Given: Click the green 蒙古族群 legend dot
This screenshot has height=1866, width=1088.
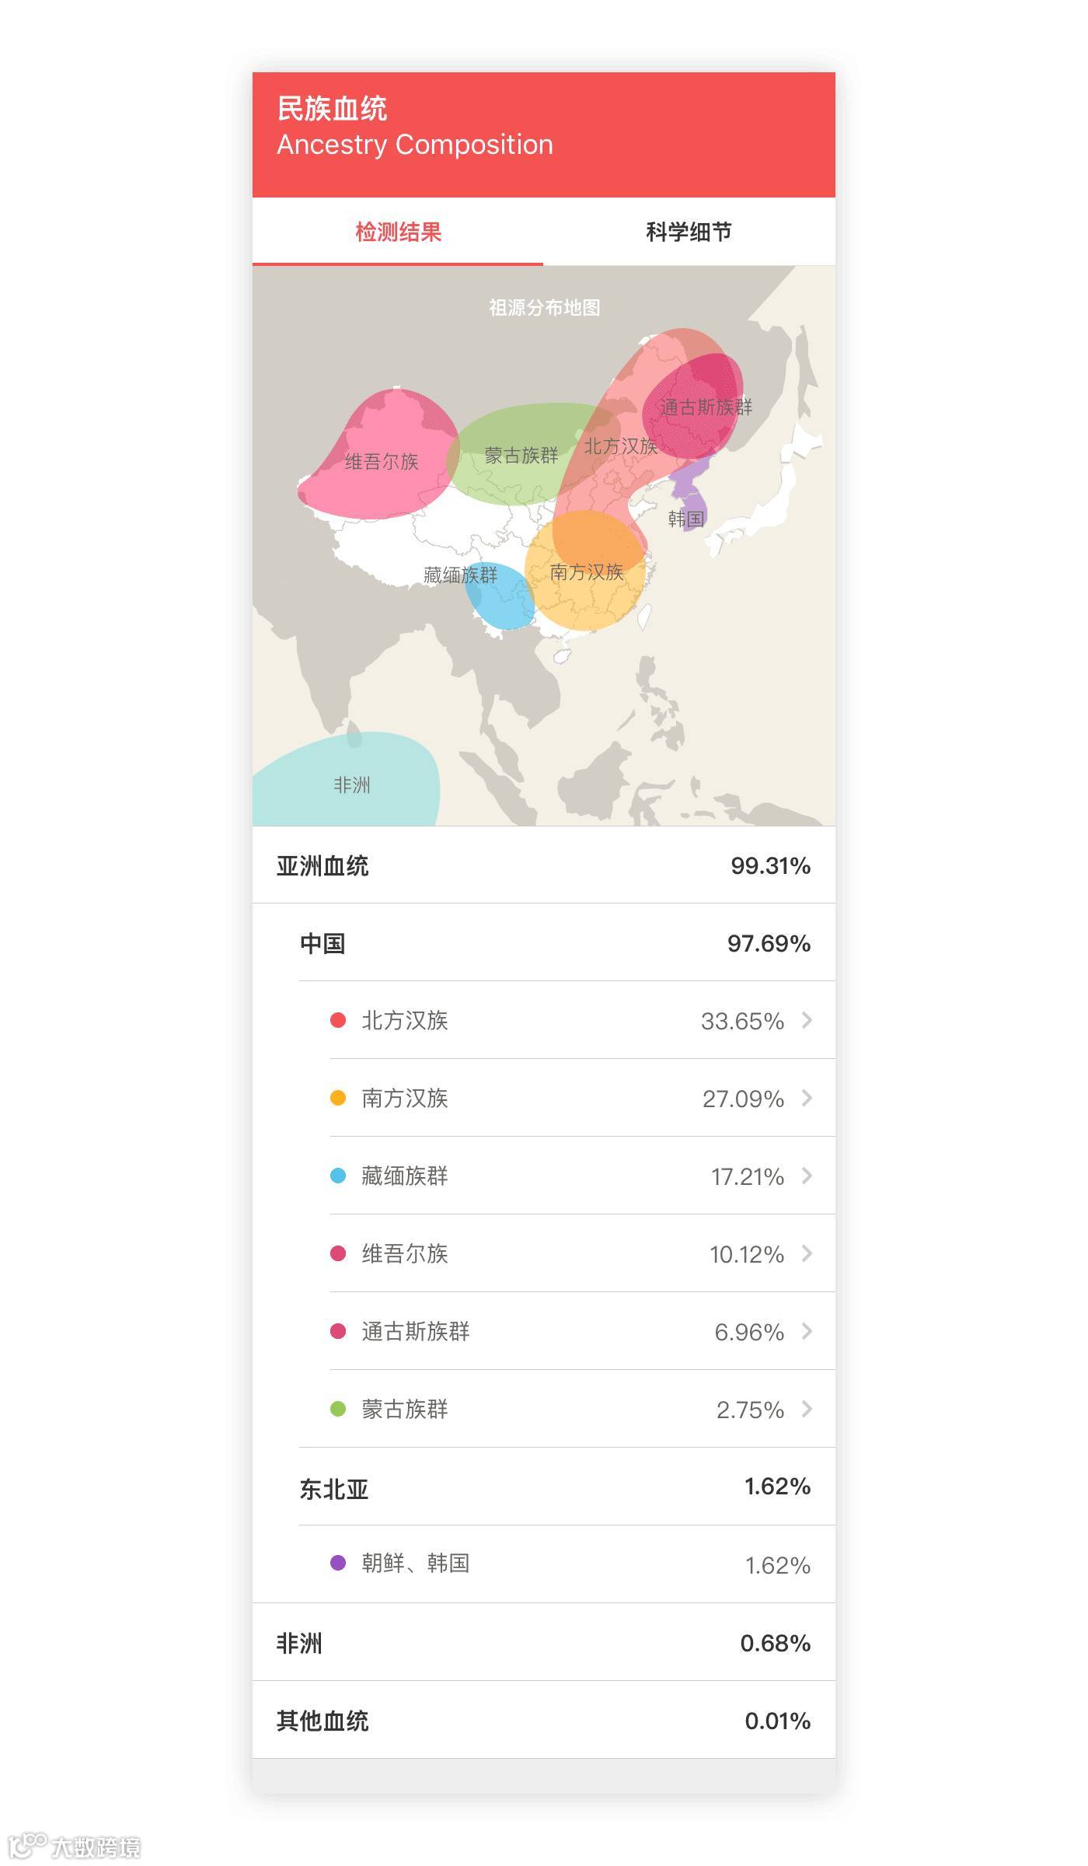Looking at the screenshot, I should [x=338, y=1409].
